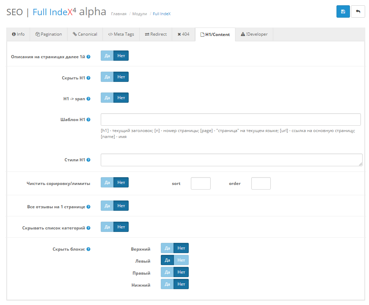Switch to the Meta Tags tab
The height and width of the screenshot is (305, 369).
click(x=121, y=34)
